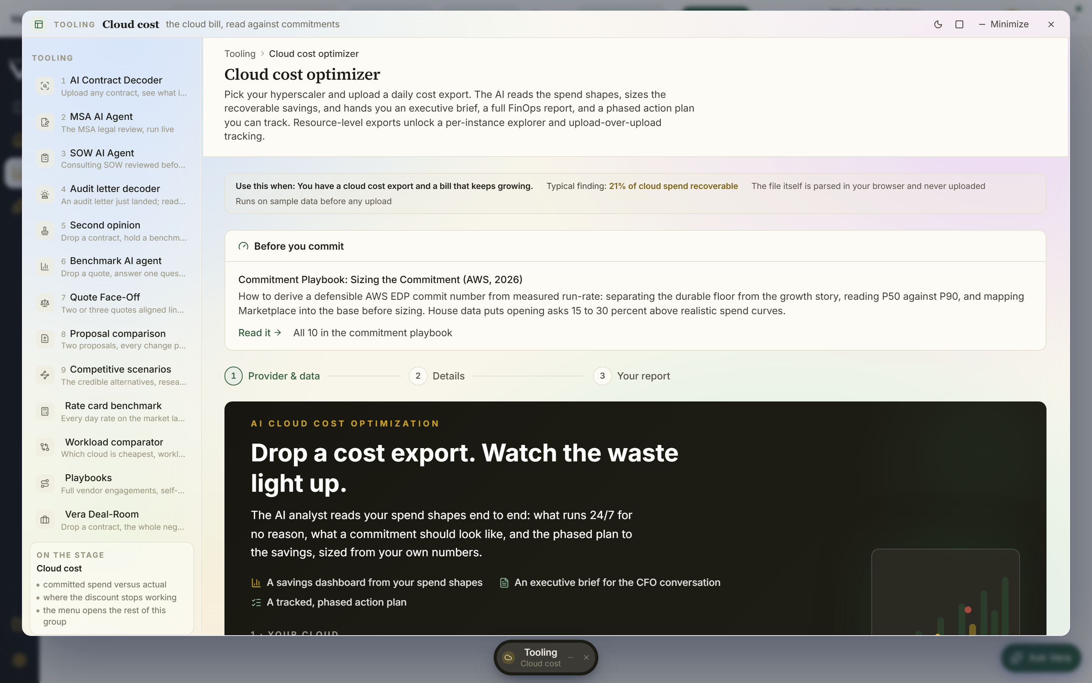Open AI Contract Decoder scan icon
This screenshot has width=1092, height=683.
tap(45, 86)
